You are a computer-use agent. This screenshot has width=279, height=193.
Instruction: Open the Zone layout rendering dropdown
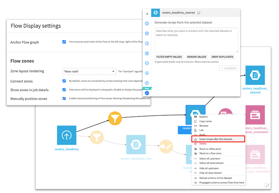tap(89, 71)
